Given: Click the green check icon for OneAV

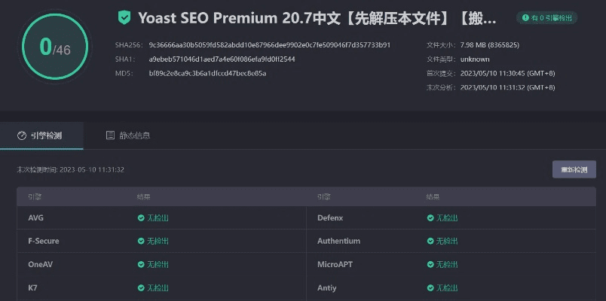Looking at the screenshot, I should tap(141, 265).
